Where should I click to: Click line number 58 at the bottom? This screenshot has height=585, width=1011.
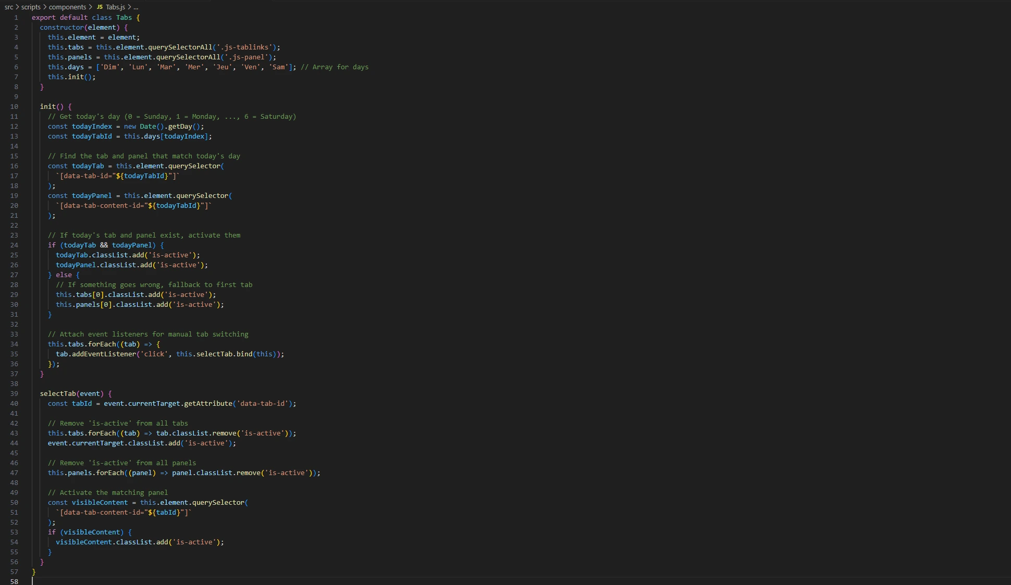[x=15, y=581]
